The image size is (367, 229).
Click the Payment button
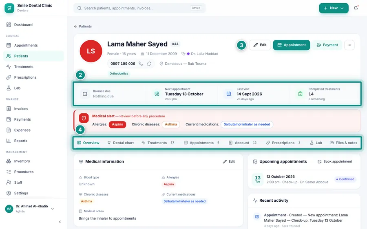pos(327,45)
